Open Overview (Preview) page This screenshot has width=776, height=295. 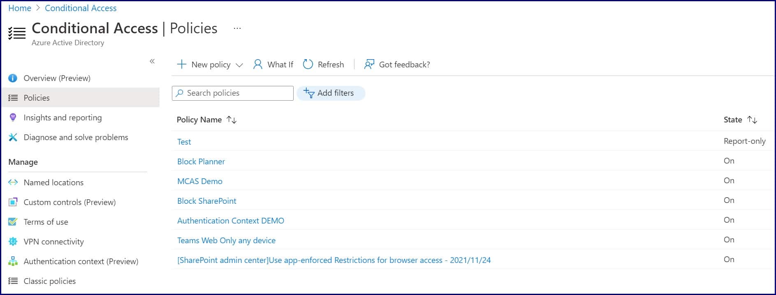57,78
